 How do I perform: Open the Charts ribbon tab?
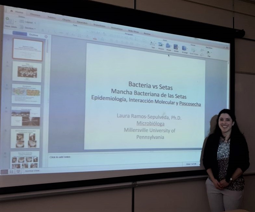pos(66,20)
